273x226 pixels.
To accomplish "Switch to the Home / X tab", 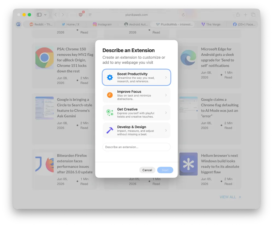I will coord(70,24).
